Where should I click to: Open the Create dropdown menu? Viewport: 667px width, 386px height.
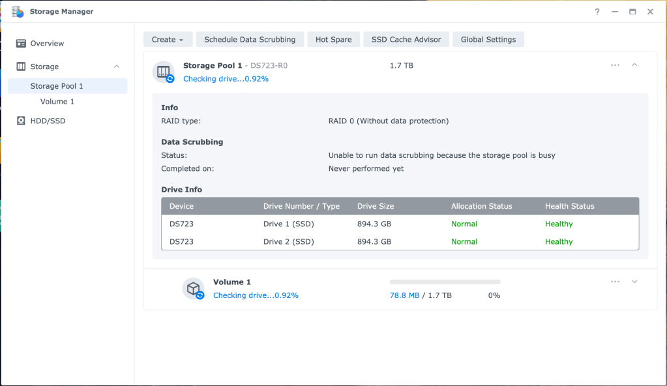pos(168,40)
